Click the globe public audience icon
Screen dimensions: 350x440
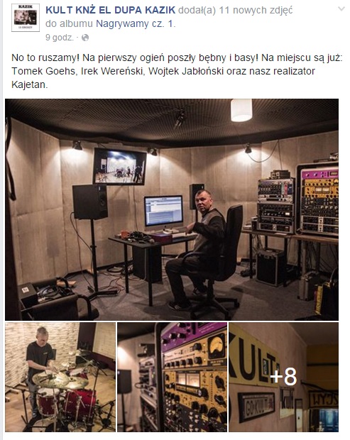[x=85, y=38]
